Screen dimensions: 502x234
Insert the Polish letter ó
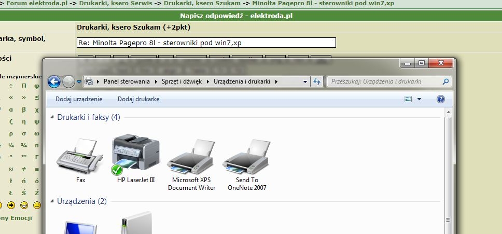tap(37, 181)
